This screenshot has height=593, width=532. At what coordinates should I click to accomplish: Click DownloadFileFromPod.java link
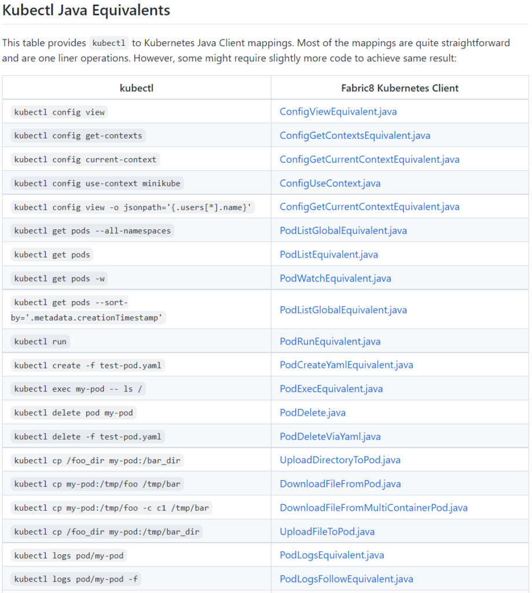pos(340,484)
